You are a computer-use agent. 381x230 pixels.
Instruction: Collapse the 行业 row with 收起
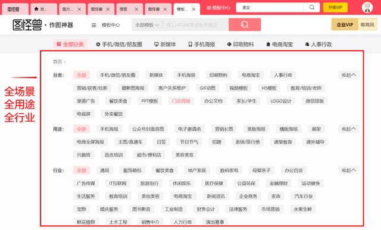[x=349, y=170]
